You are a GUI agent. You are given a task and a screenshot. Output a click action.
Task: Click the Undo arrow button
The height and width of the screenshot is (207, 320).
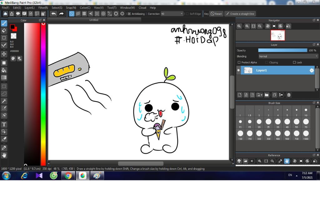(54, 14)
